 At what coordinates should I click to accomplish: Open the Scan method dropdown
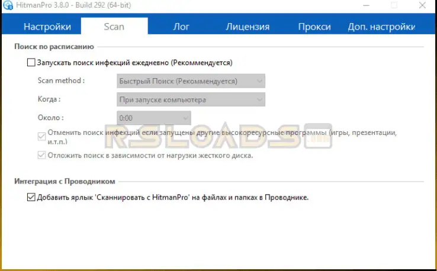coord(191,81)
